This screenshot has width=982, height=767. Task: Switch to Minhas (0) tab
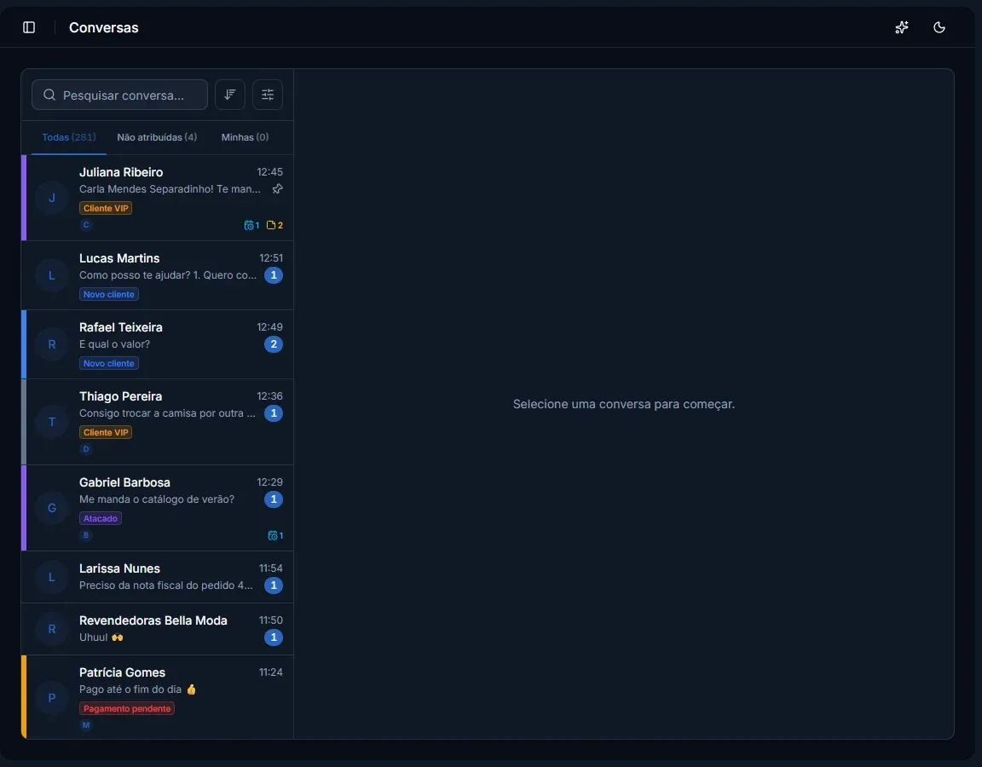245,137
